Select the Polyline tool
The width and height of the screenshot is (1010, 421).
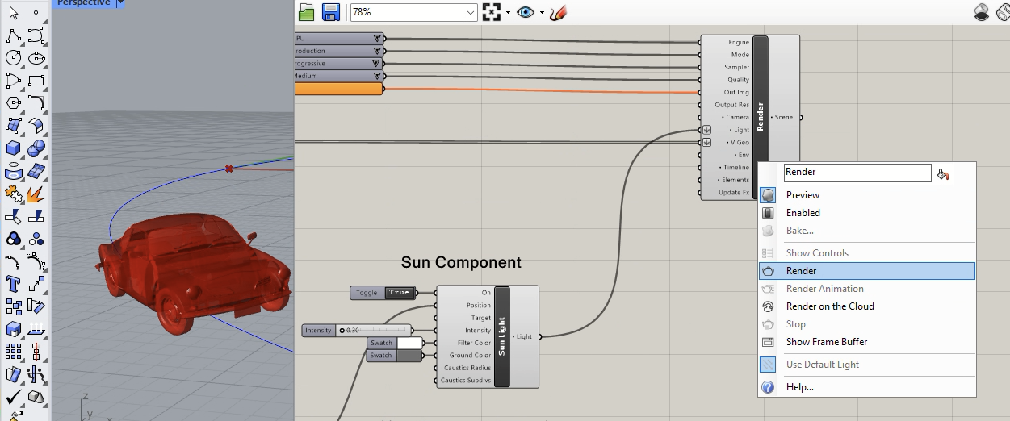(13, 36)
